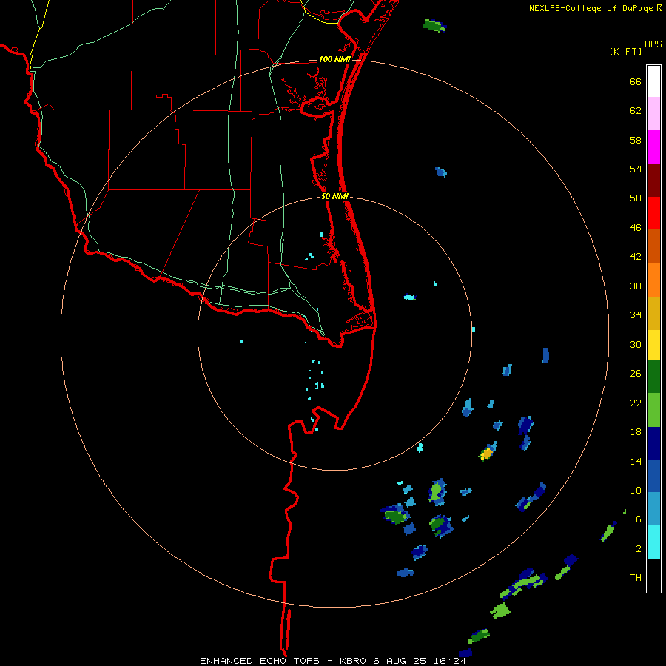The width and height of the screenshot is (666, 666).
Task: Pick the bright red legend swatch
Action: tap(653, 213)
